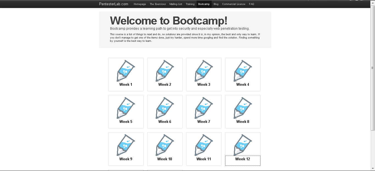Open the Mailing-List nav item

pos(176,4)
